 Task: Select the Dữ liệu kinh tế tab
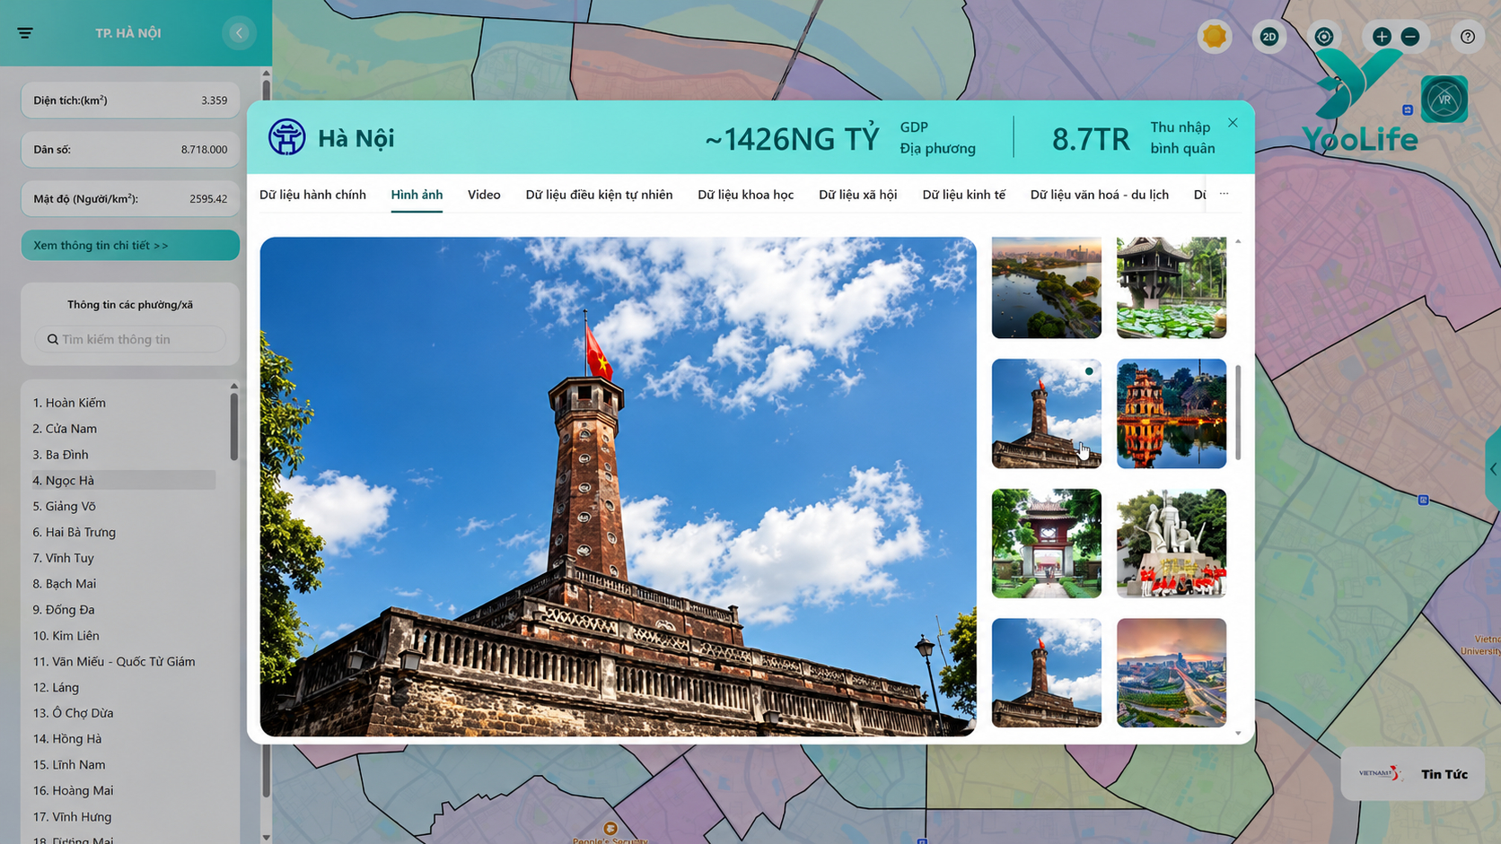(x=963, y=195)
